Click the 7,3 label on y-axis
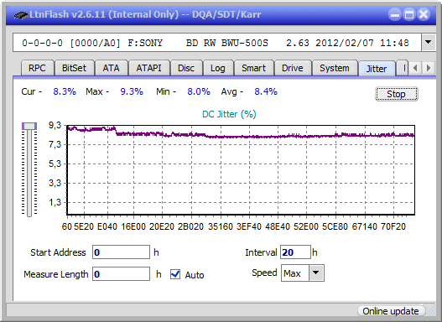This screenshot has height=322, width=442. point(55,144)
